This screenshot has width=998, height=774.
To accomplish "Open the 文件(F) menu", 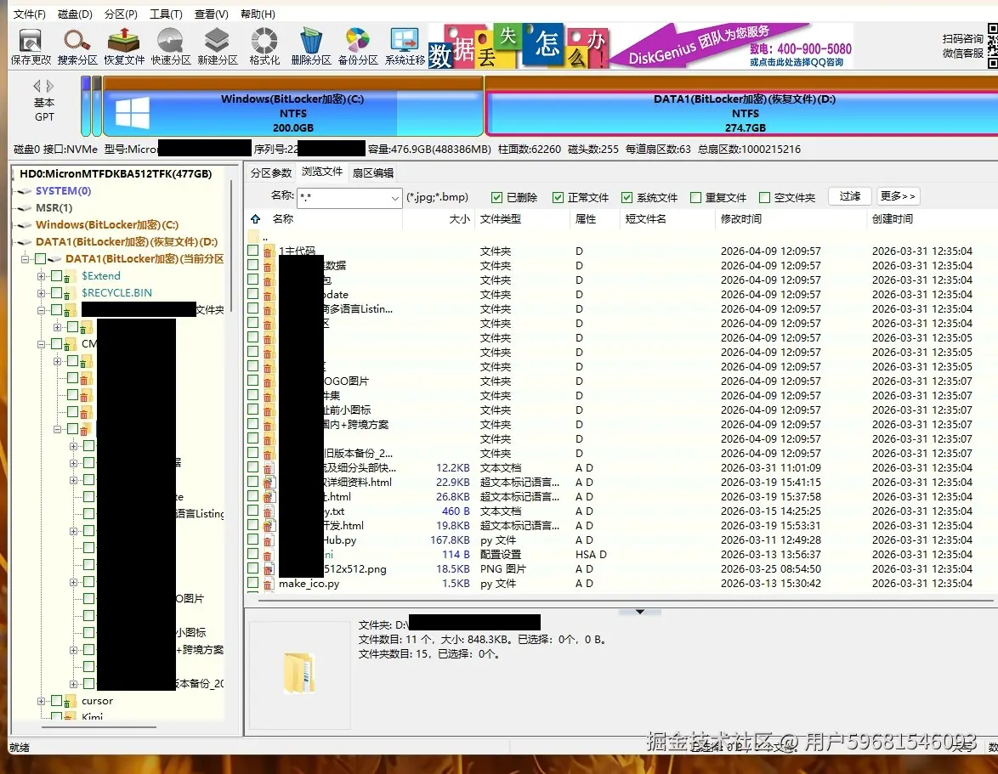I will (x=29, y=14).
